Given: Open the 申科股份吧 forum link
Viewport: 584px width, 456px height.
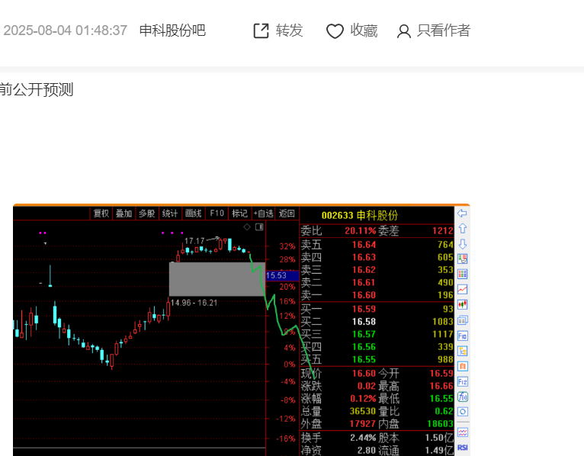Looking at the screenshot, I should coord(172,31).
